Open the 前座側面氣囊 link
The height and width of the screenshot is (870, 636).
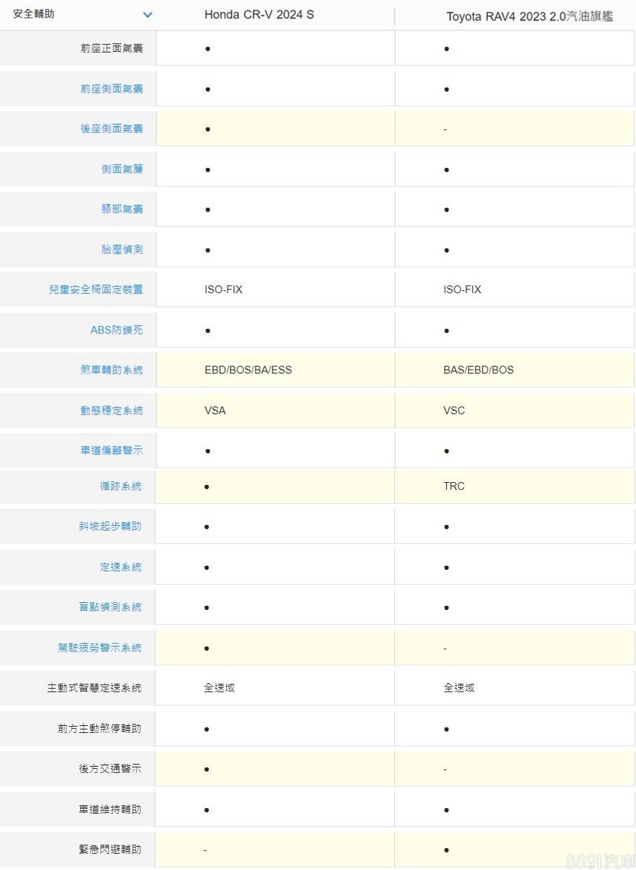coord(111,89)
